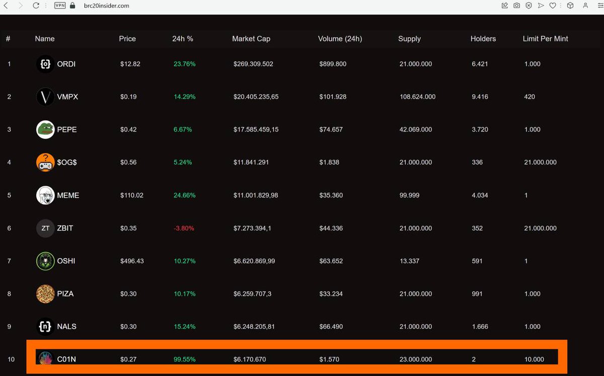
Task: Select OSHI price $496.43
Action: tap(132, 261)
